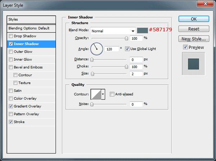The height and width of the screenshot is (161, 216).
Task: Tick the Texture sub-option checkbox
Action: pos(15,83)
